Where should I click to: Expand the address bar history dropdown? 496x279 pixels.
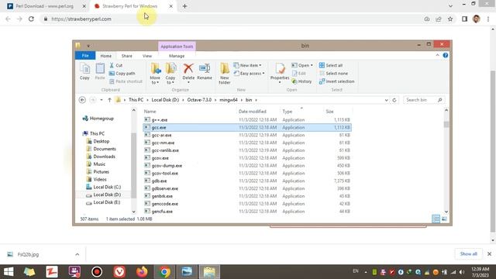[386, 100]
